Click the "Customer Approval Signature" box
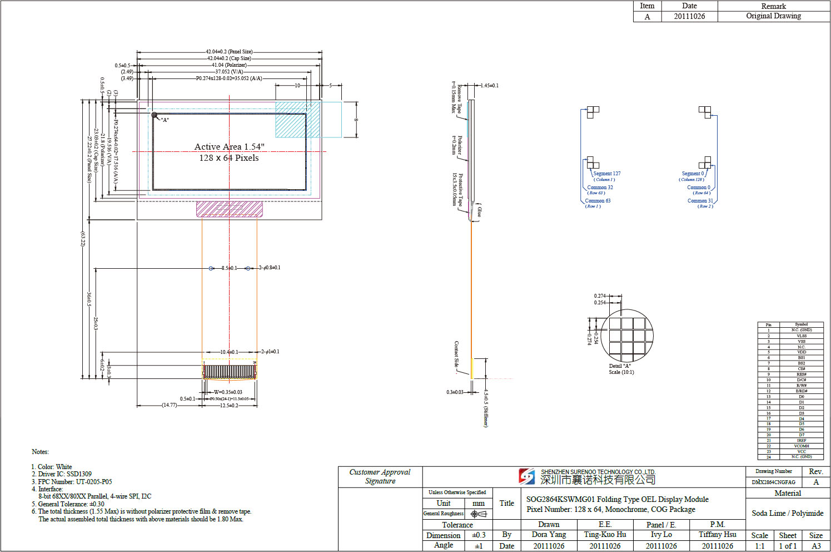 pos(380,477)
